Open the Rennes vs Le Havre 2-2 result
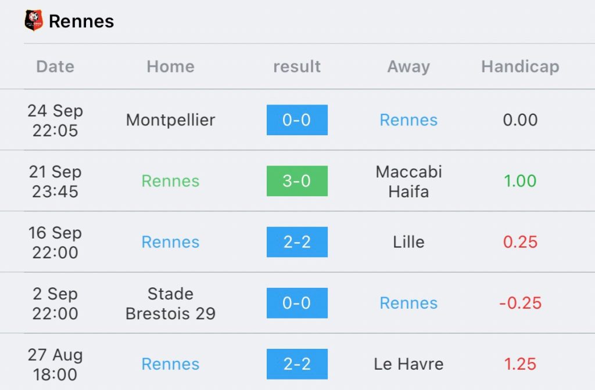 point(297,364)
